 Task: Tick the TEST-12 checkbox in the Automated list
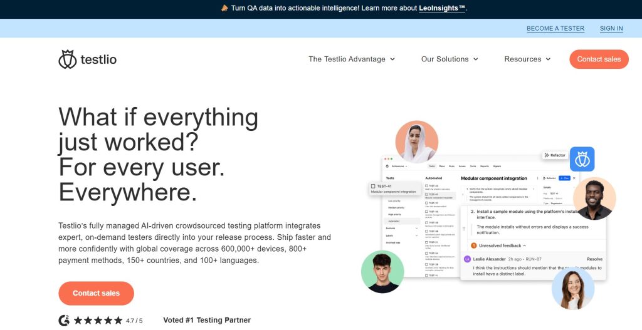point(426,203)
